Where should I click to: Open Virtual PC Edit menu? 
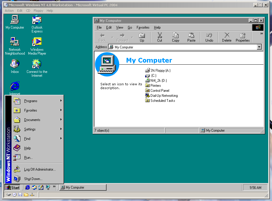[20, 11]
